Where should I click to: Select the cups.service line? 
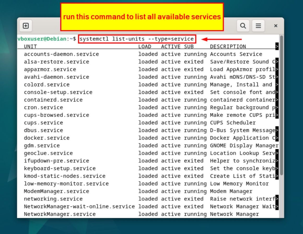click(x=43, y=122)
